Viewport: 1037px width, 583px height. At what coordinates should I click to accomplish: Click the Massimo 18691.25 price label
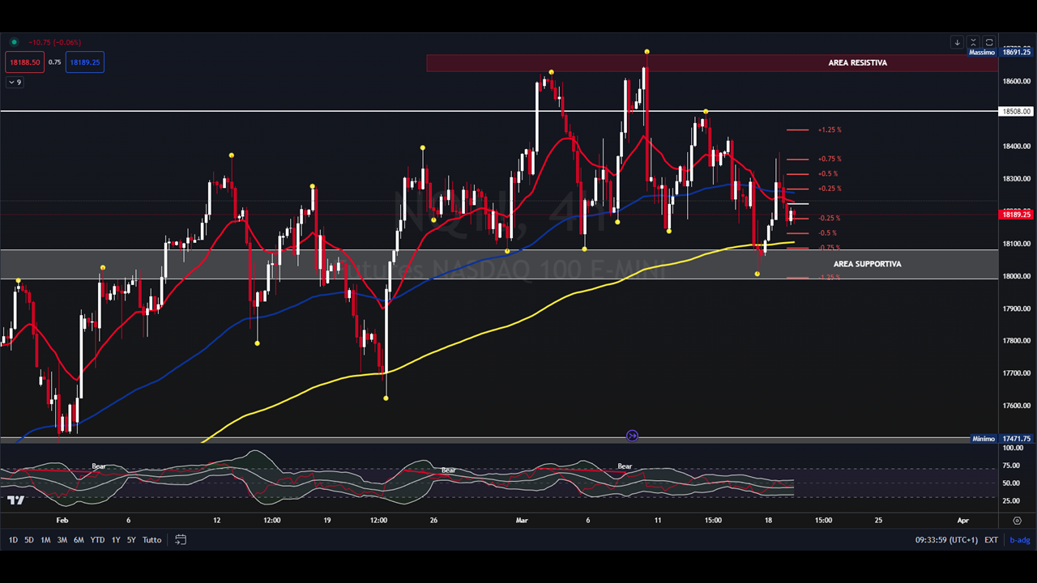point(1001,52)
